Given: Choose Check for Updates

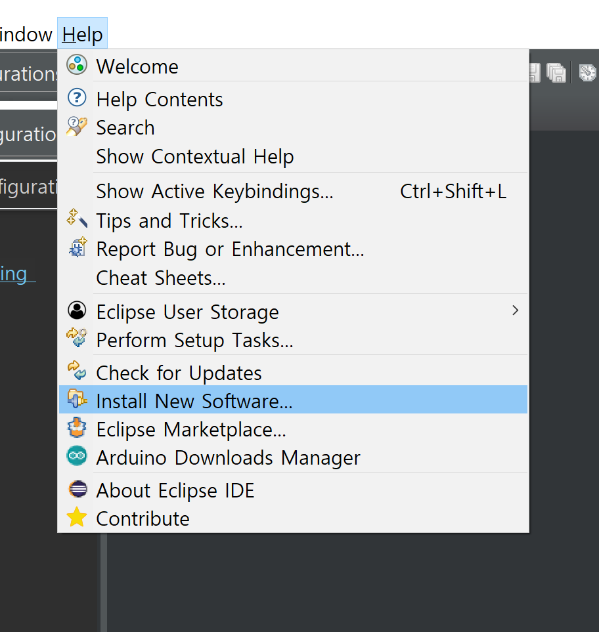Looking at the screenshot, I should click(293, 373).
